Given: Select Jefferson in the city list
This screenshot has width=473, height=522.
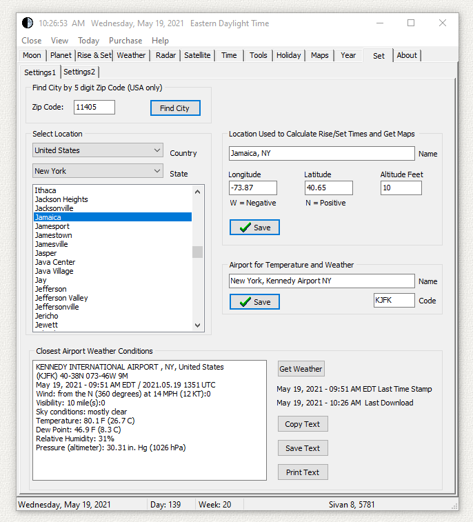Looking at the screenshot, I should [113, 289].
